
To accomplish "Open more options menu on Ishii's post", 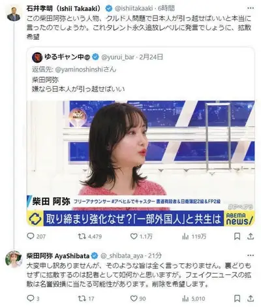I will tap(251, 8).
